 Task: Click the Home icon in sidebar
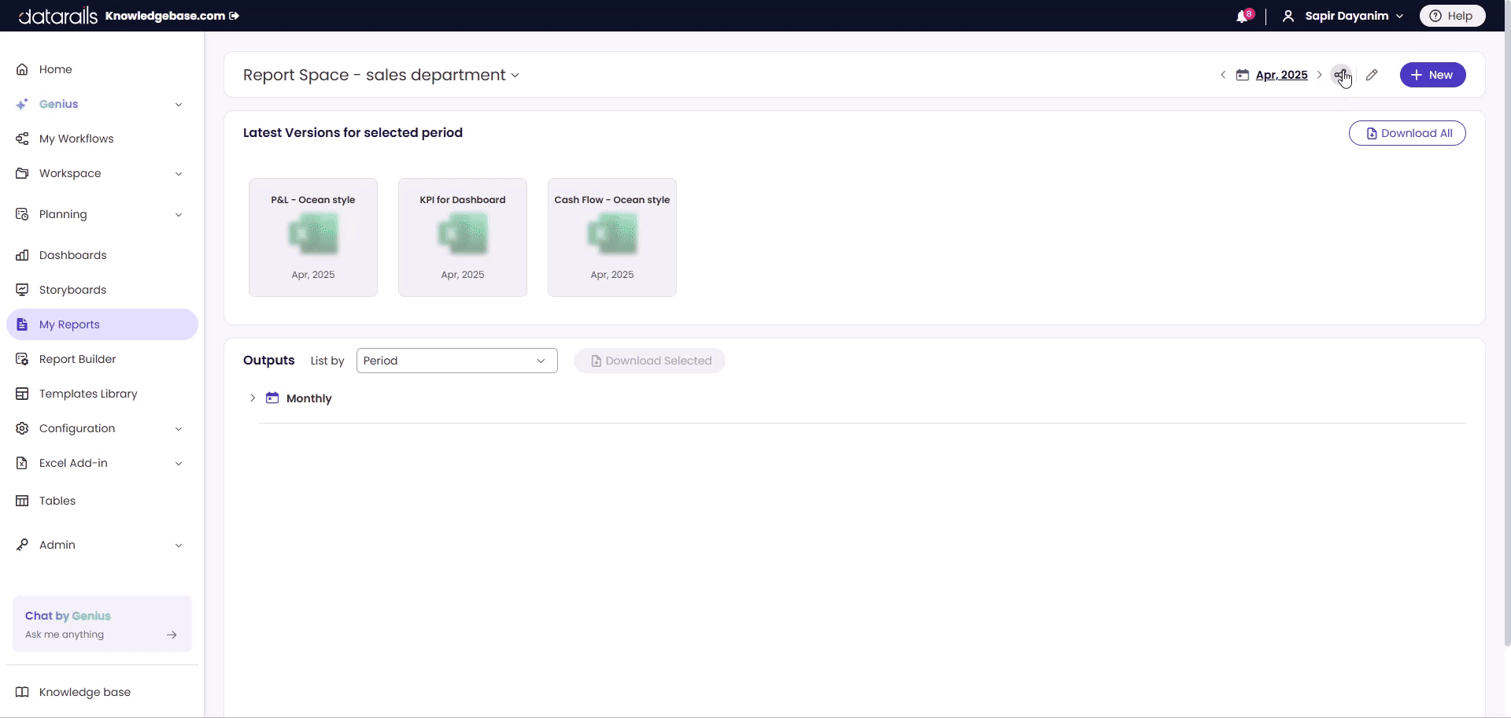click(22, 69)
